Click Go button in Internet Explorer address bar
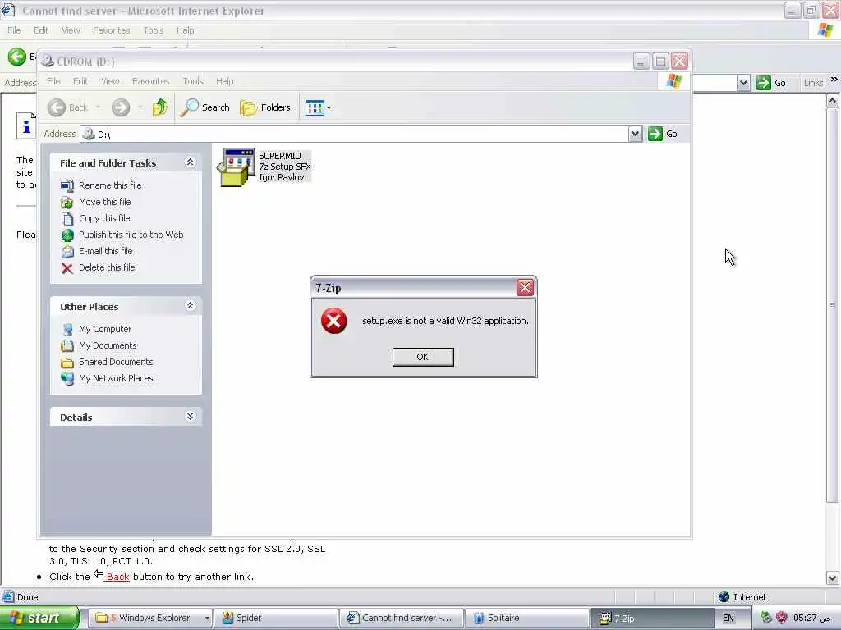 coord(771,83)
